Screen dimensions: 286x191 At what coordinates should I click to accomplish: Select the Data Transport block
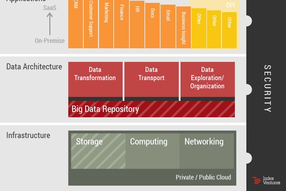pos(152,79)
